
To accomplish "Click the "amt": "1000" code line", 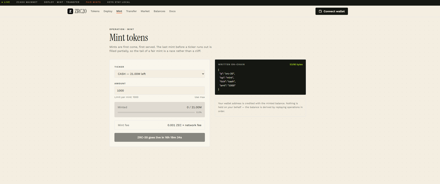I will [x=227, y=85].
